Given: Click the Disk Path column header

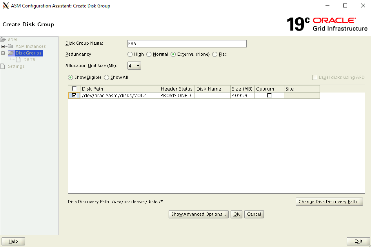Looking at the screenshot, I should 120,89.
